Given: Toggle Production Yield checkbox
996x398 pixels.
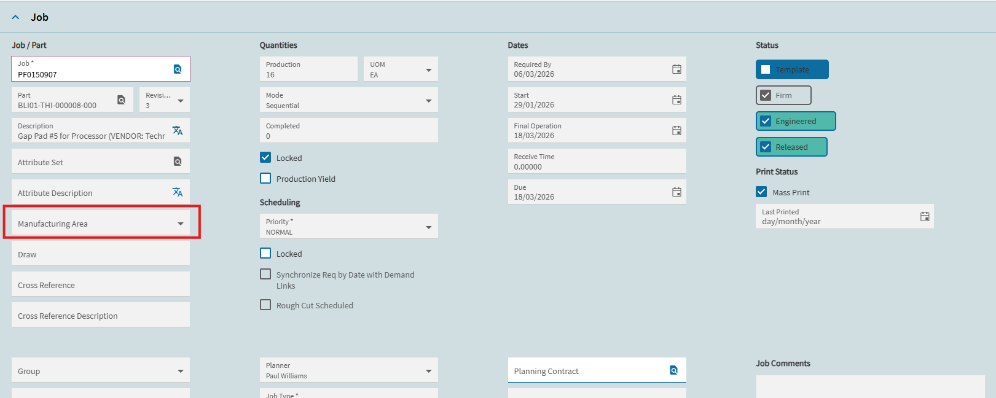Looking at the screenshot, I should [265, 179].
